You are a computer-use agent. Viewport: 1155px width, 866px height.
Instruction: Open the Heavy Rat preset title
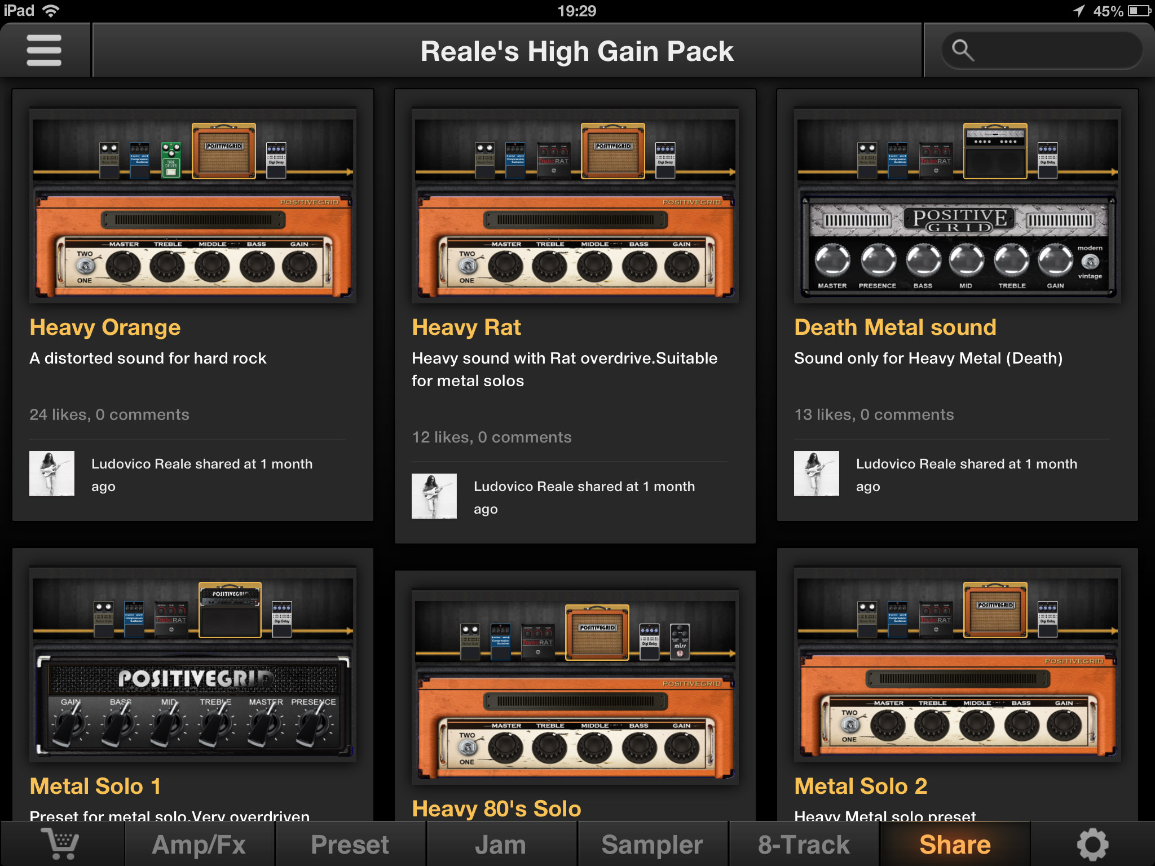click(x=466, y=328)
